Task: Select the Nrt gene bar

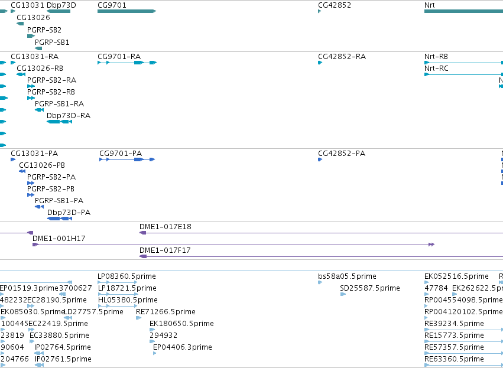Action: coord(463,11)
